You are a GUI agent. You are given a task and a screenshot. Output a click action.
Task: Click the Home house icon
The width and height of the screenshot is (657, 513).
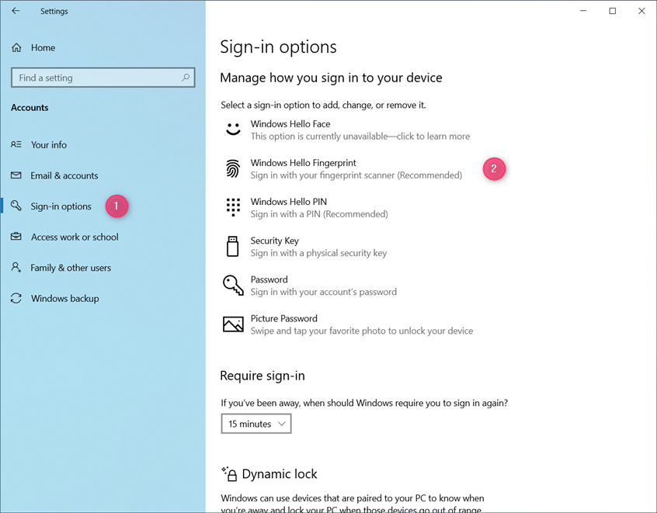(x=16, y=48)
